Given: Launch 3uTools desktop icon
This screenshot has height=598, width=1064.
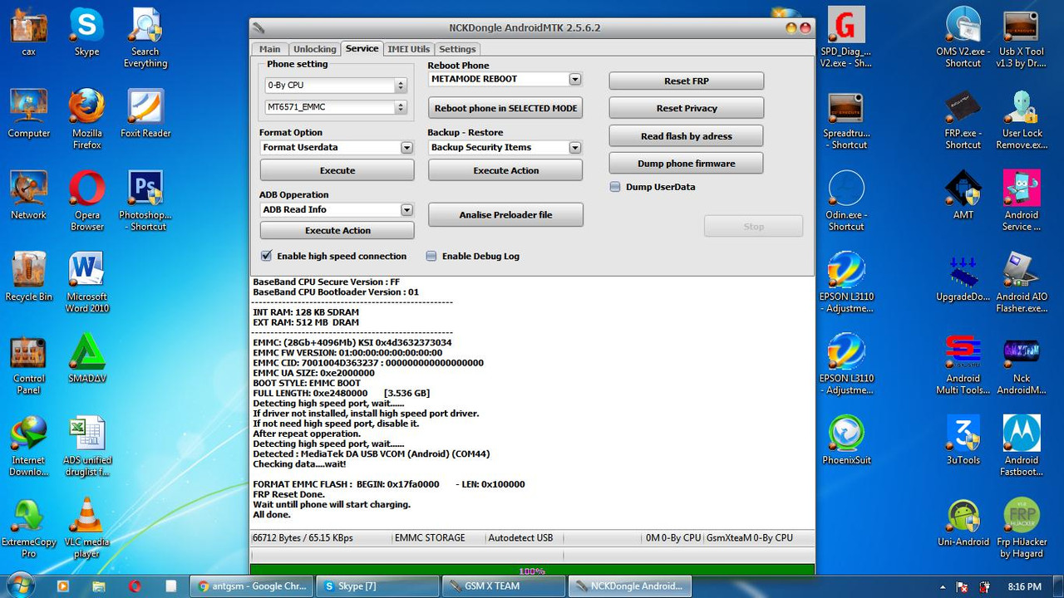Looking at the screenshot, I should coord(963,439).
